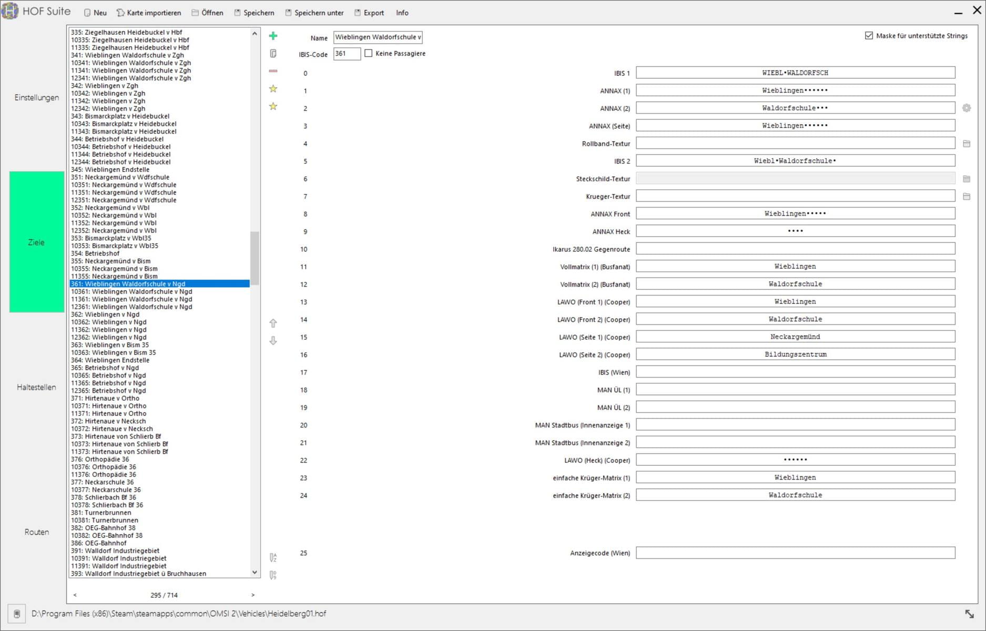Click the IBIS 1 text field

[x=795, y=73]
